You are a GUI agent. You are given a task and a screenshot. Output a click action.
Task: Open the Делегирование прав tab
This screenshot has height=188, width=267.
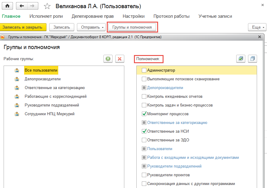pyautogui.click(x=93, y=16)
